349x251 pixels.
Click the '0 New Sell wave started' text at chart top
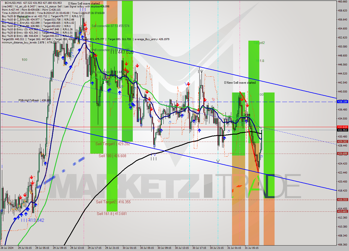[84, 4]
